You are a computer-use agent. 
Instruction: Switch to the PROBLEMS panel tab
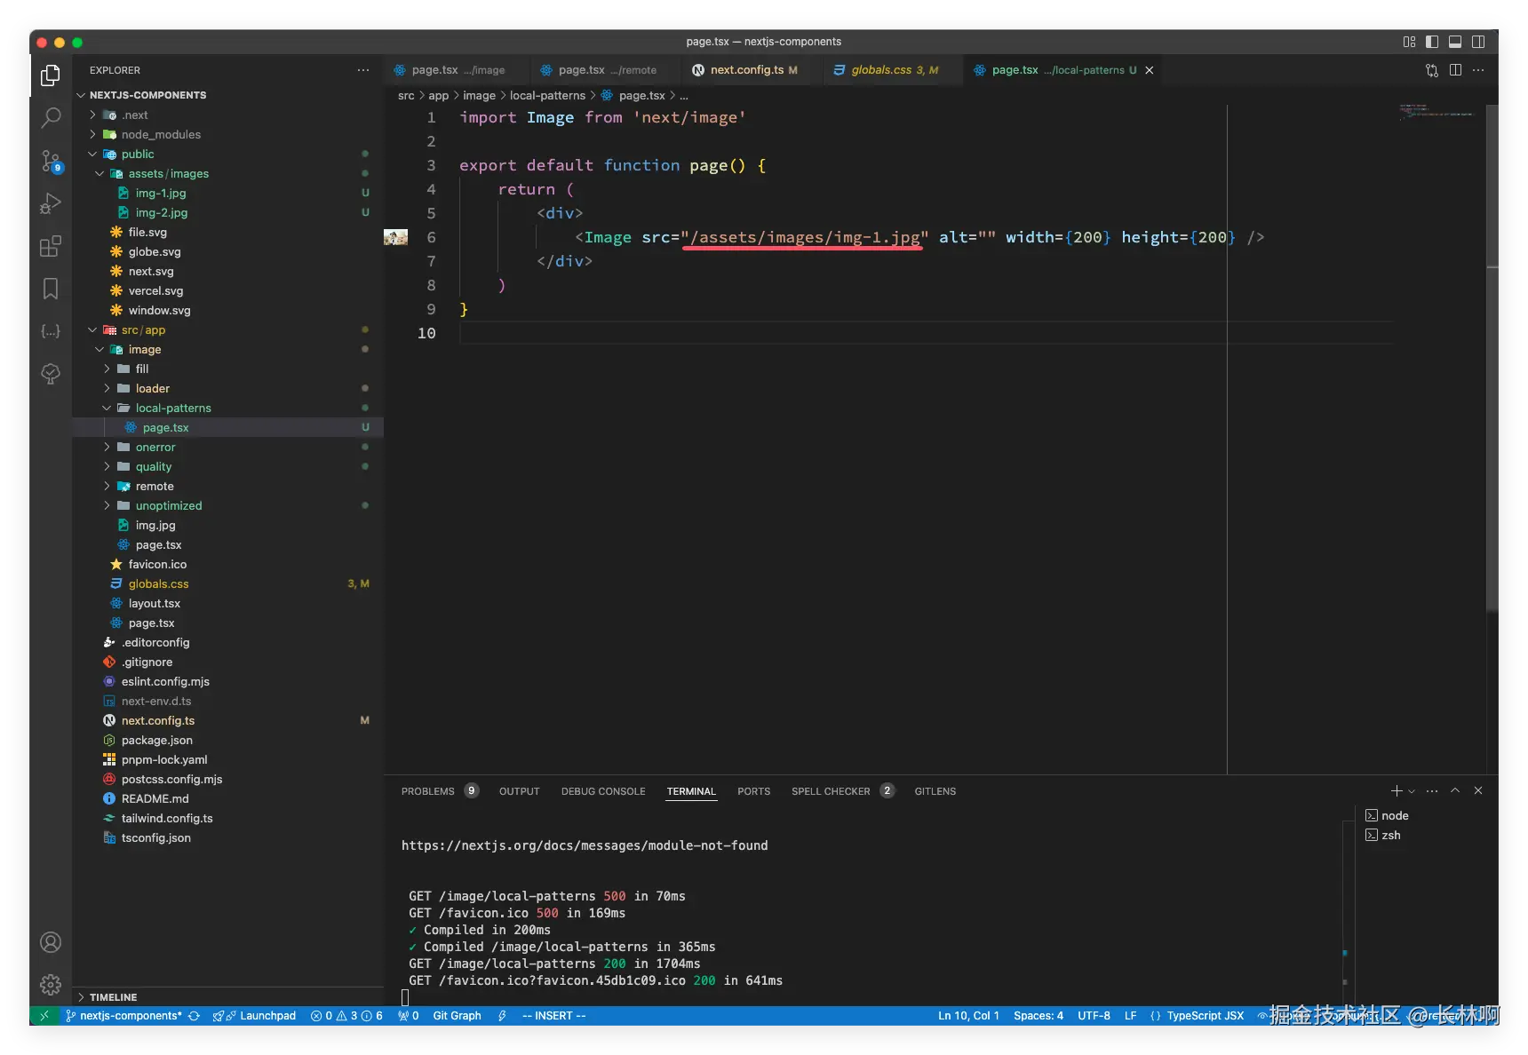point(427,791)
